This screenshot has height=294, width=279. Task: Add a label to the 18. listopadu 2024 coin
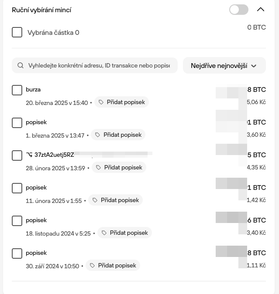click(124, 233)
